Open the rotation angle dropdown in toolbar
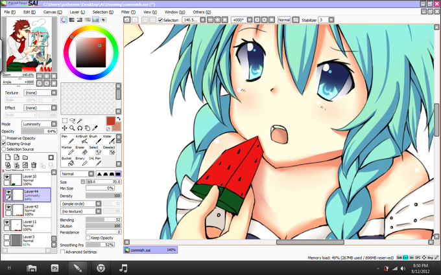441x275 pixels. click(x=250, y=20)
